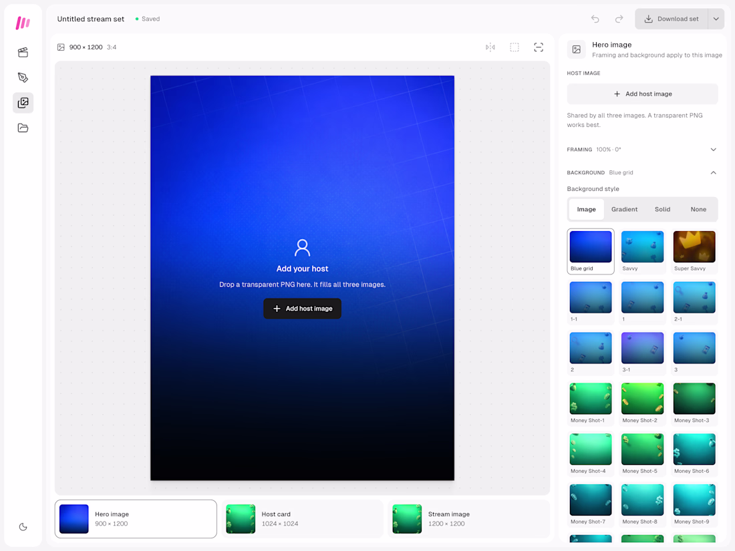This screenshot has height=551, width=735.
Task: Click the Hero image panel header icon
Action: [x=577, y=49]
